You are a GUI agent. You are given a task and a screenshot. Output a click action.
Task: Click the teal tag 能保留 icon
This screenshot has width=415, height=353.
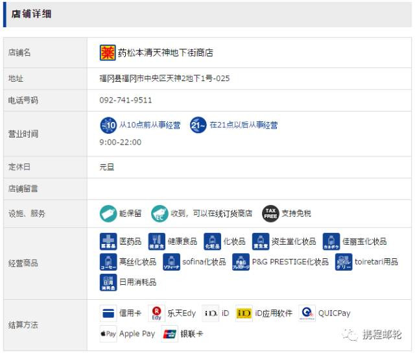108,213
